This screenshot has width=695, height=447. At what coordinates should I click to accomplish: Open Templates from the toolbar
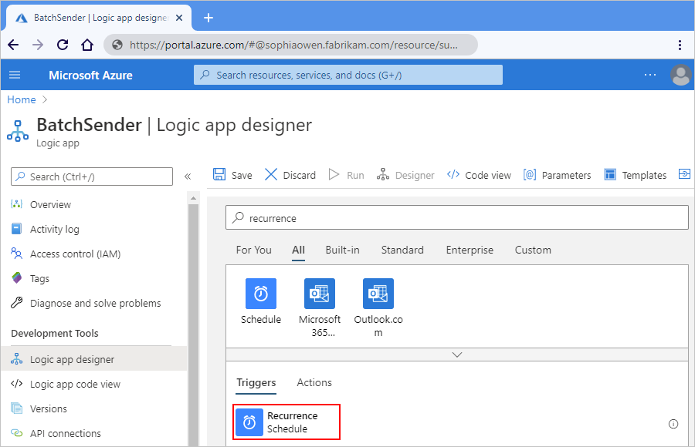(636, 175)
